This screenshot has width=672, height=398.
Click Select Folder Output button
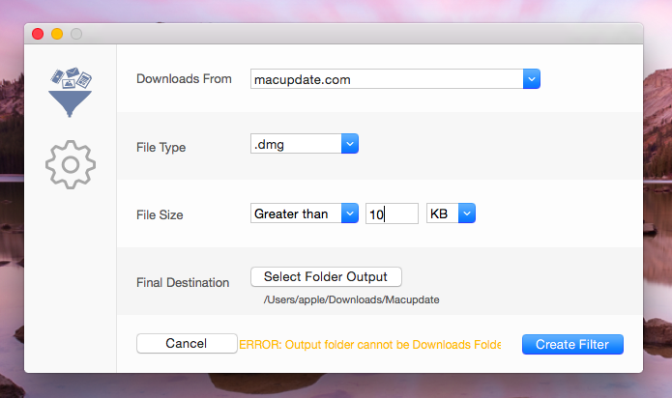[x=326, y=277]
